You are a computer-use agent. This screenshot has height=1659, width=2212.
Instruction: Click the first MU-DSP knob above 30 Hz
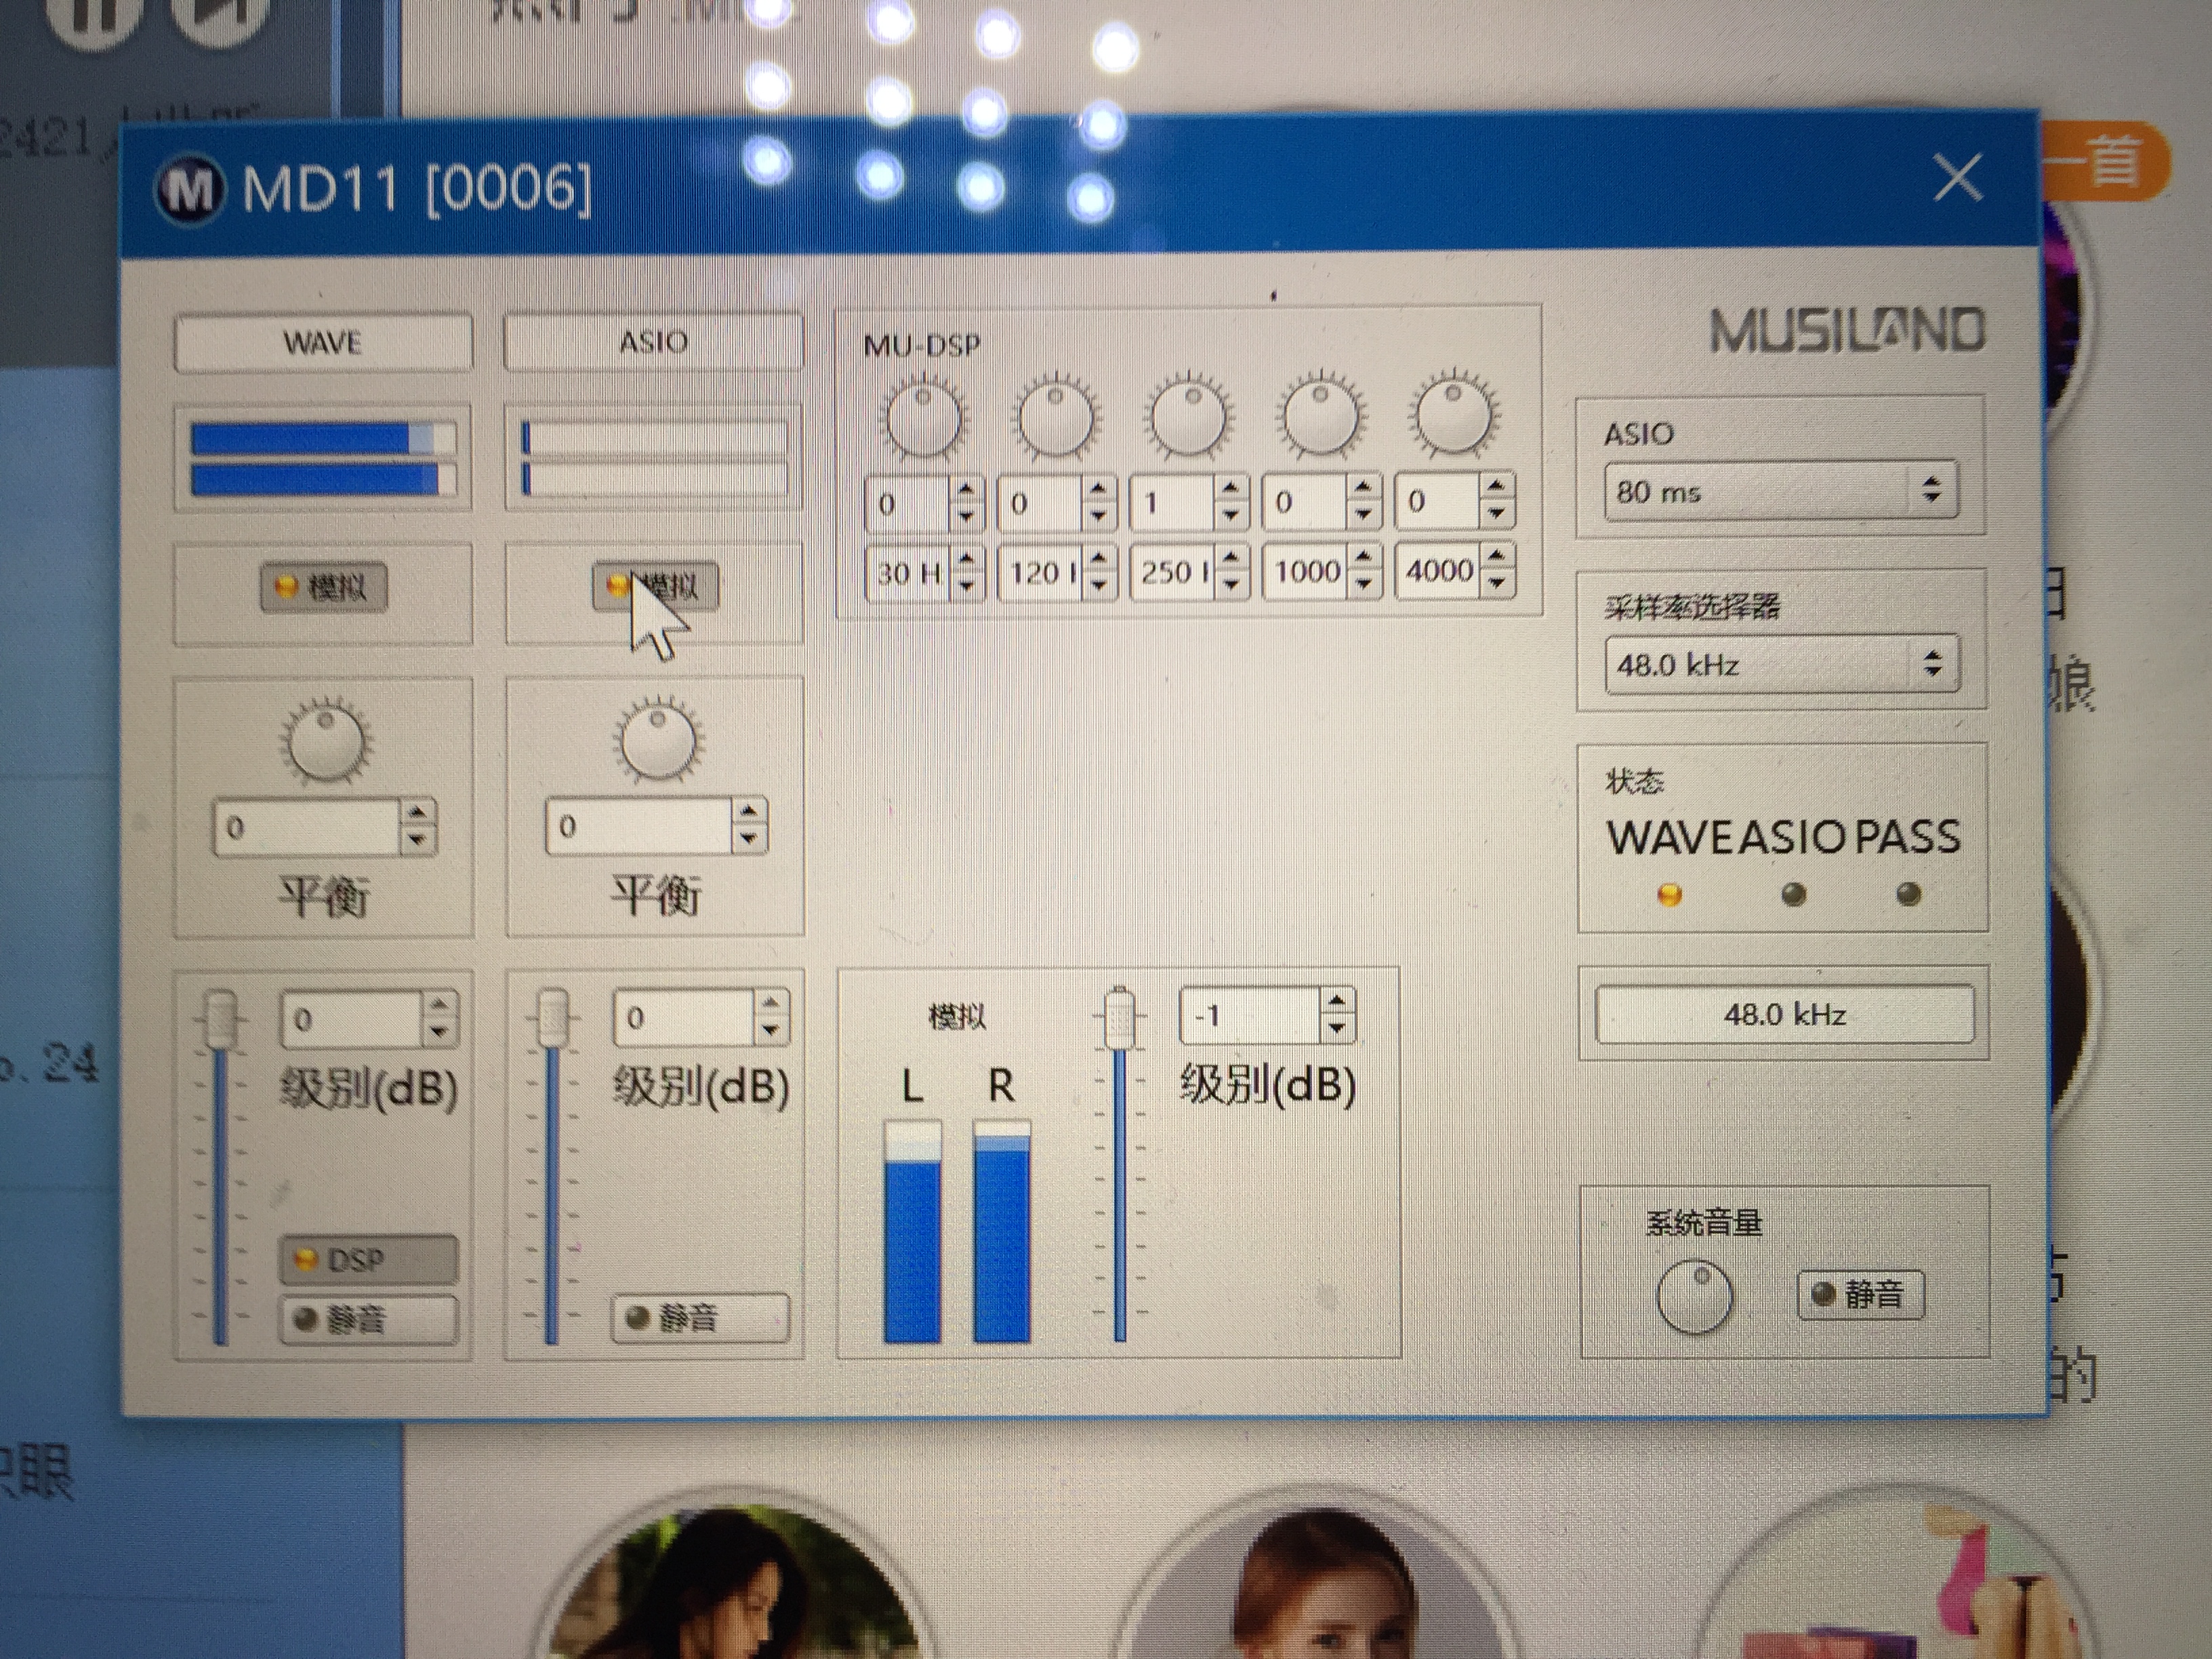pos(923,418)
